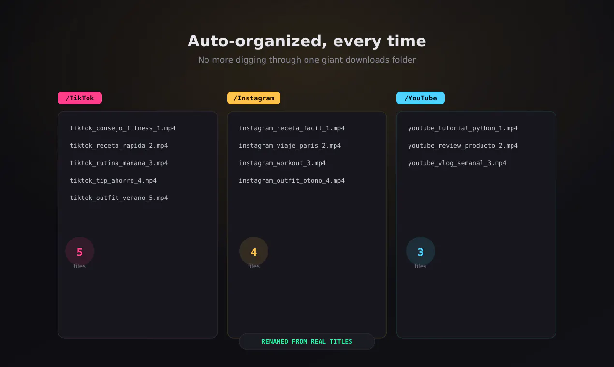
Task: Click the orange 4 files count circle
Action: tap(254, 251)
